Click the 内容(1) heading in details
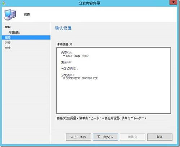 pyautogui.click(x=67, y=53)
